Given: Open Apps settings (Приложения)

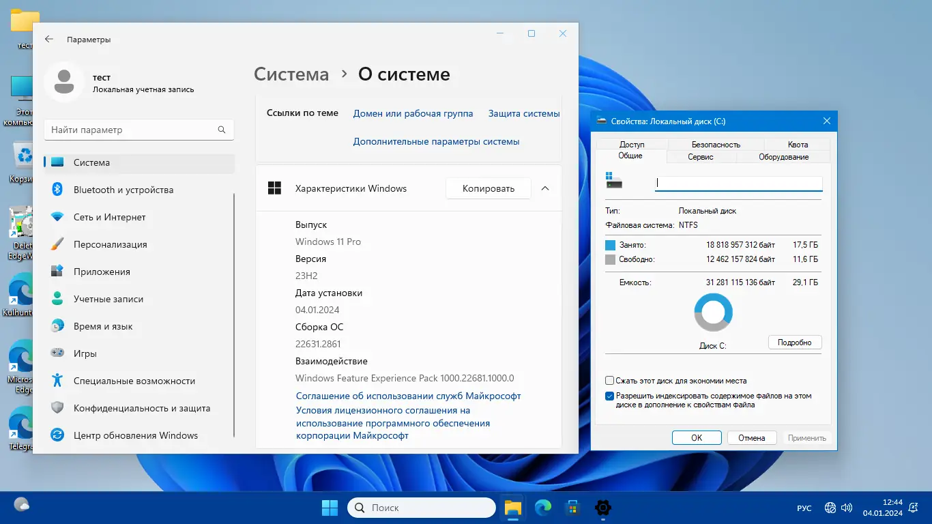Looking at the screenshot, I should [139, 272].
